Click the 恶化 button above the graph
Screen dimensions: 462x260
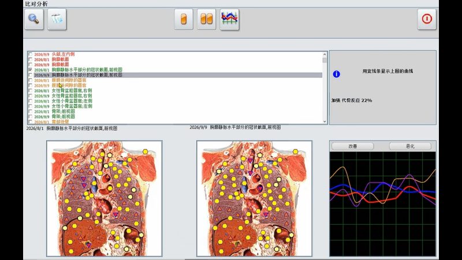tap(410, 146)
